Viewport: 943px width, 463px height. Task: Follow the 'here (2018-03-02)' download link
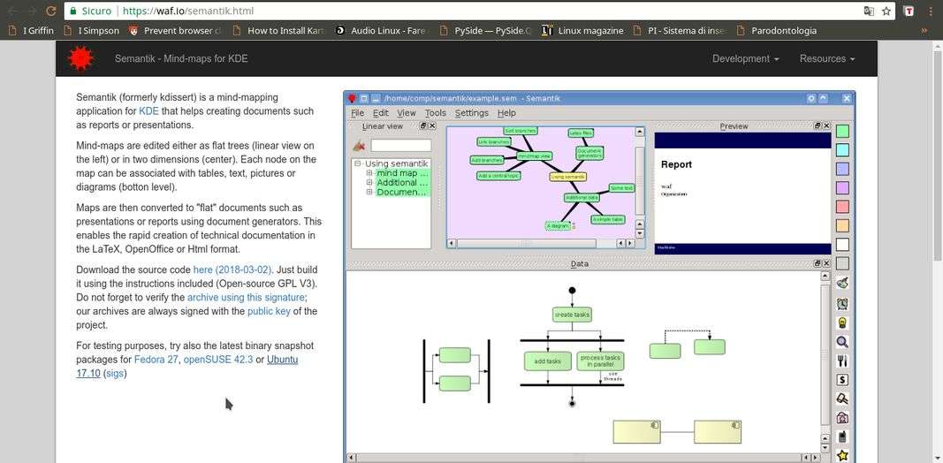pos(233,269)
